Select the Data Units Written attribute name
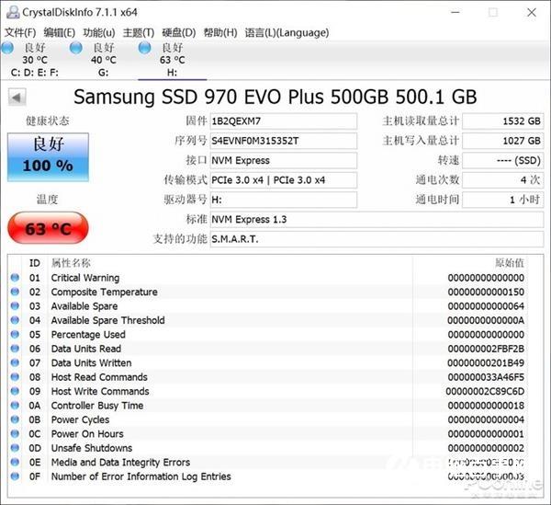Viewport: 551px width, 505px height. (91, 362)
